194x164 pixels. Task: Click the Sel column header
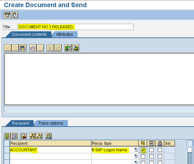coord(169,143)
